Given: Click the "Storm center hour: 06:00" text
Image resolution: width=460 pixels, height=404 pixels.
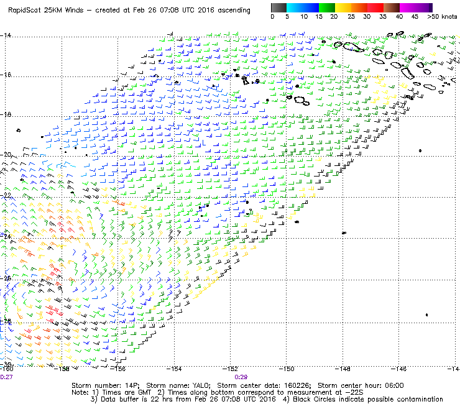Looking at the screenshot, I should pyautogui.click(x=361, y=385).
